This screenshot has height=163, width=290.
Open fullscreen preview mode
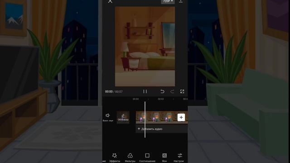(182, 91)
